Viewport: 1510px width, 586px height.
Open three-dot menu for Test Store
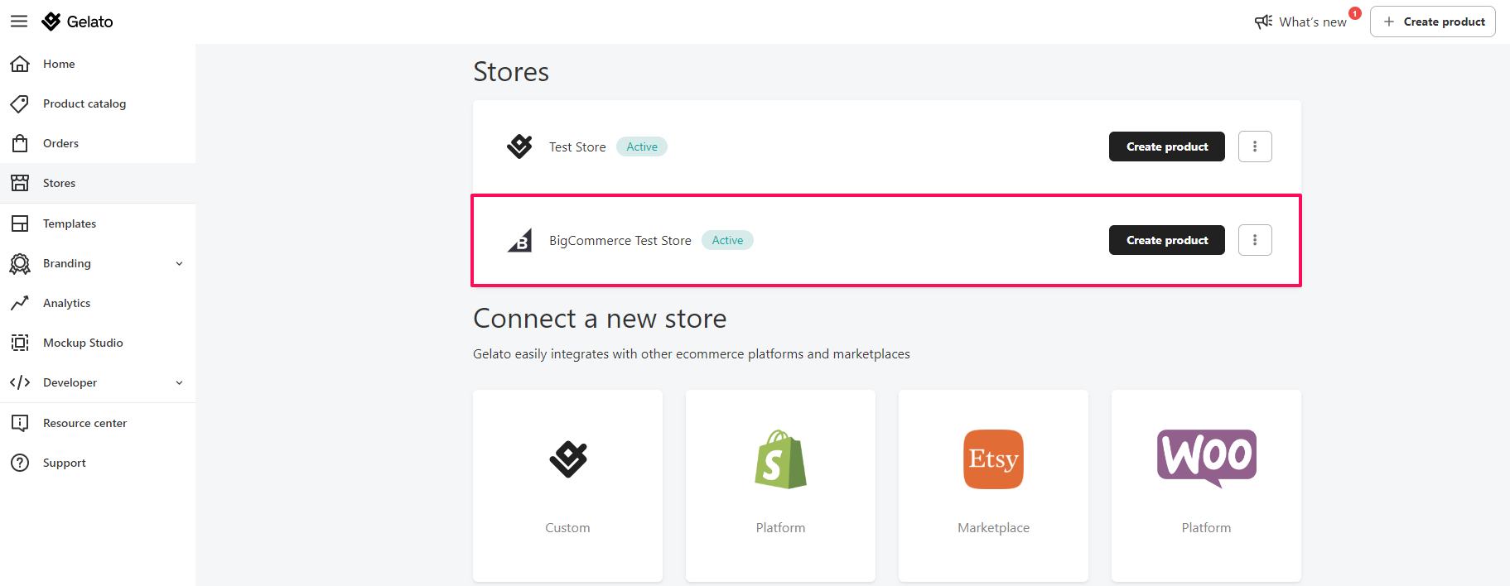click(1255, 146)
